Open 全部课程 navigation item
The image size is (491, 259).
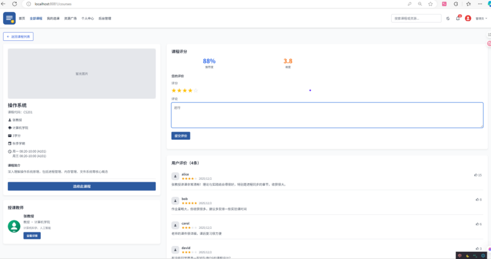click(x=36, y=18)
